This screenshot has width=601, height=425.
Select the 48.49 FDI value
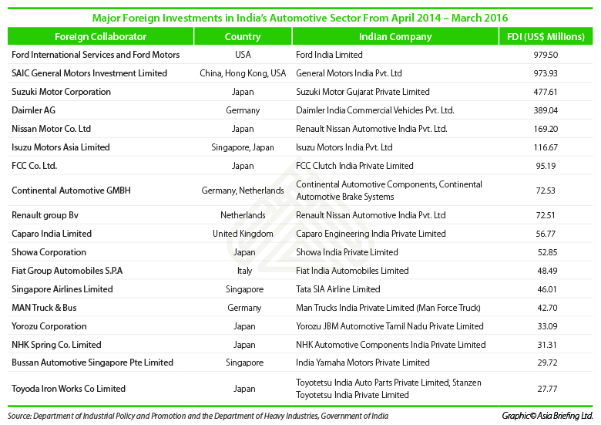(547, 271)
